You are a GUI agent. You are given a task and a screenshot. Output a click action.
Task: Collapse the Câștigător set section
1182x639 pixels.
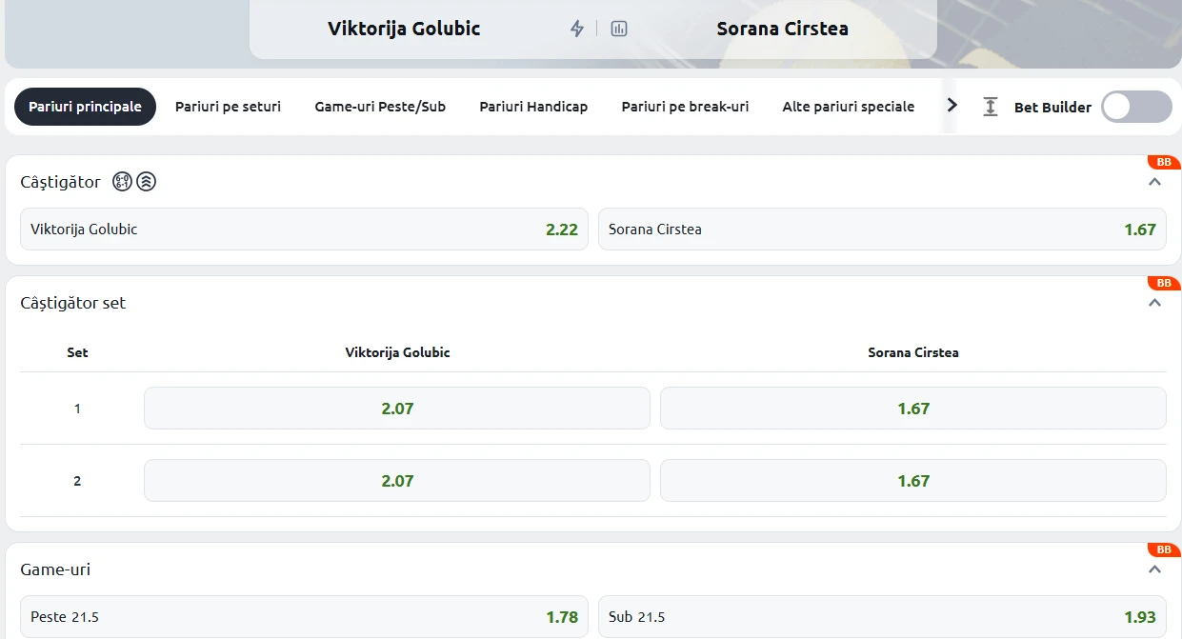point(1155,303)
